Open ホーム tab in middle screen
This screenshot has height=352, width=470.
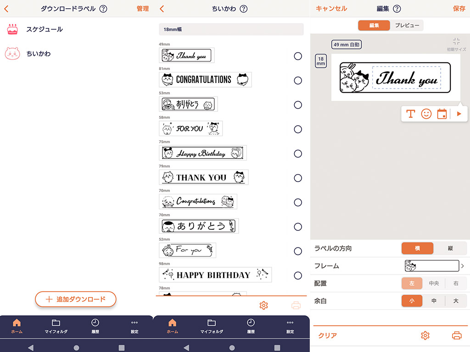[173, 326]
